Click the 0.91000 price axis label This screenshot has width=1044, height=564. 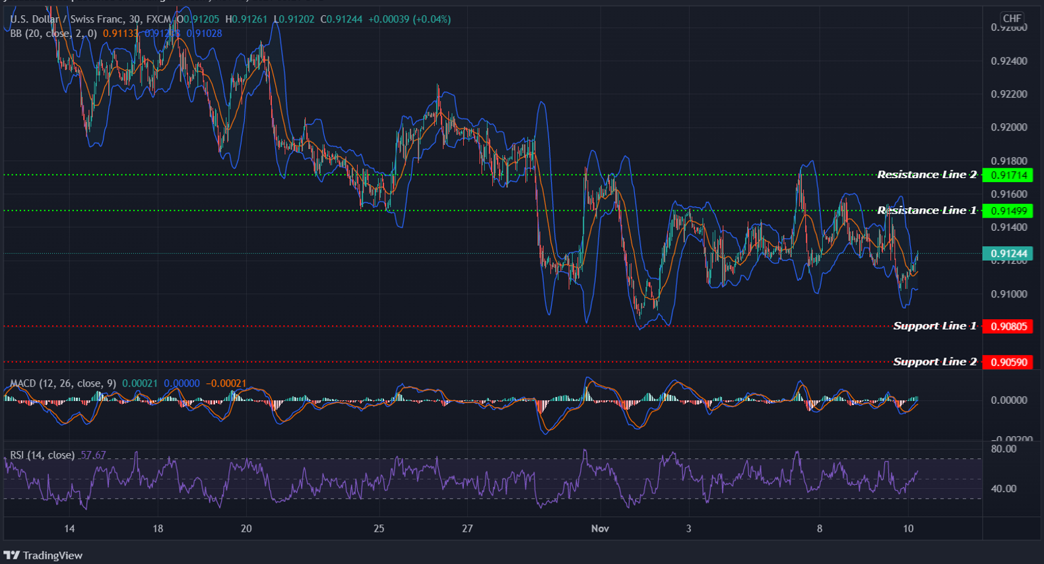point(1009,294)
